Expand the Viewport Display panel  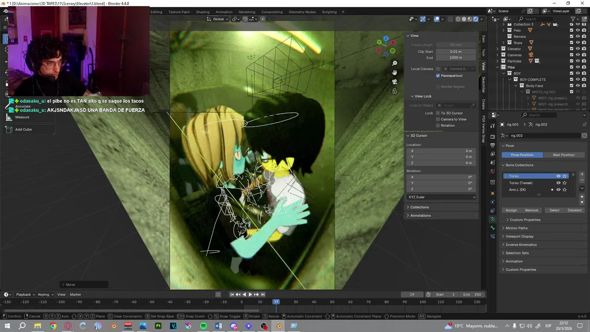(x=519, y=237)
